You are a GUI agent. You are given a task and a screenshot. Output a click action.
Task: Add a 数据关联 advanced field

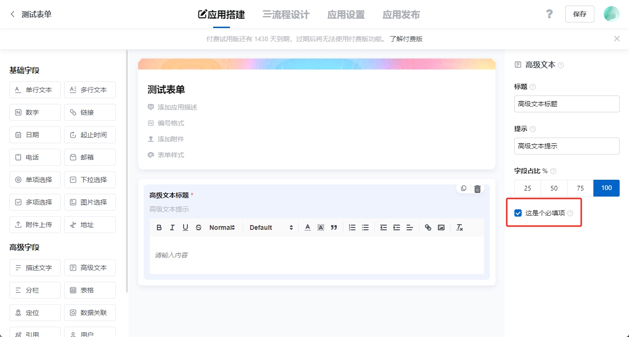tap(89, 312)
